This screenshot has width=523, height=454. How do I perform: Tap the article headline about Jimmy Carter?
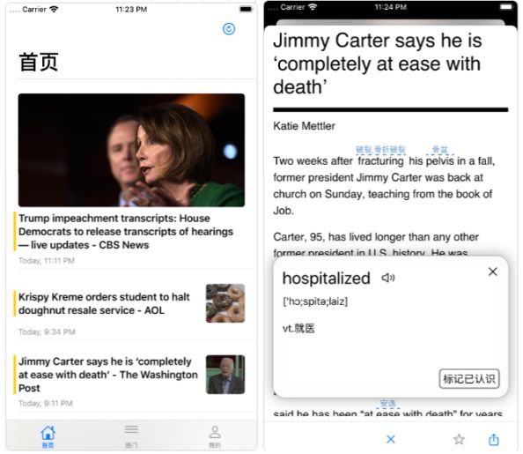tap(378, 63)
